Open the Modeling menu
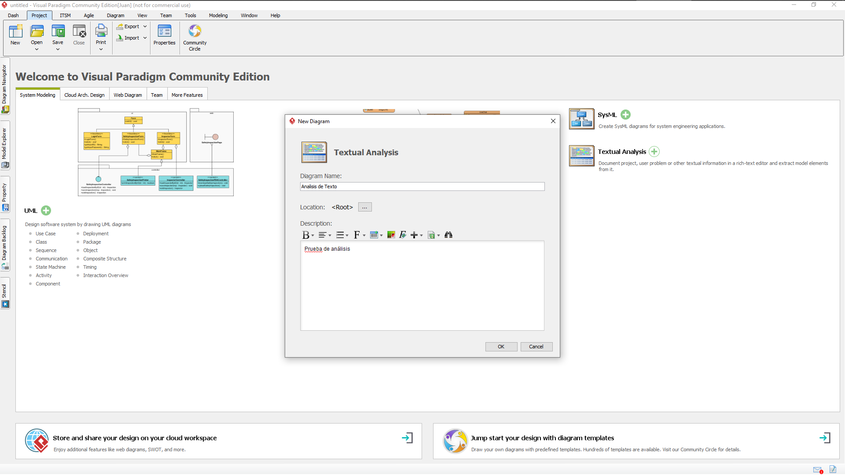This screenshot has height=475, width=845. click(x=218, y=15)
